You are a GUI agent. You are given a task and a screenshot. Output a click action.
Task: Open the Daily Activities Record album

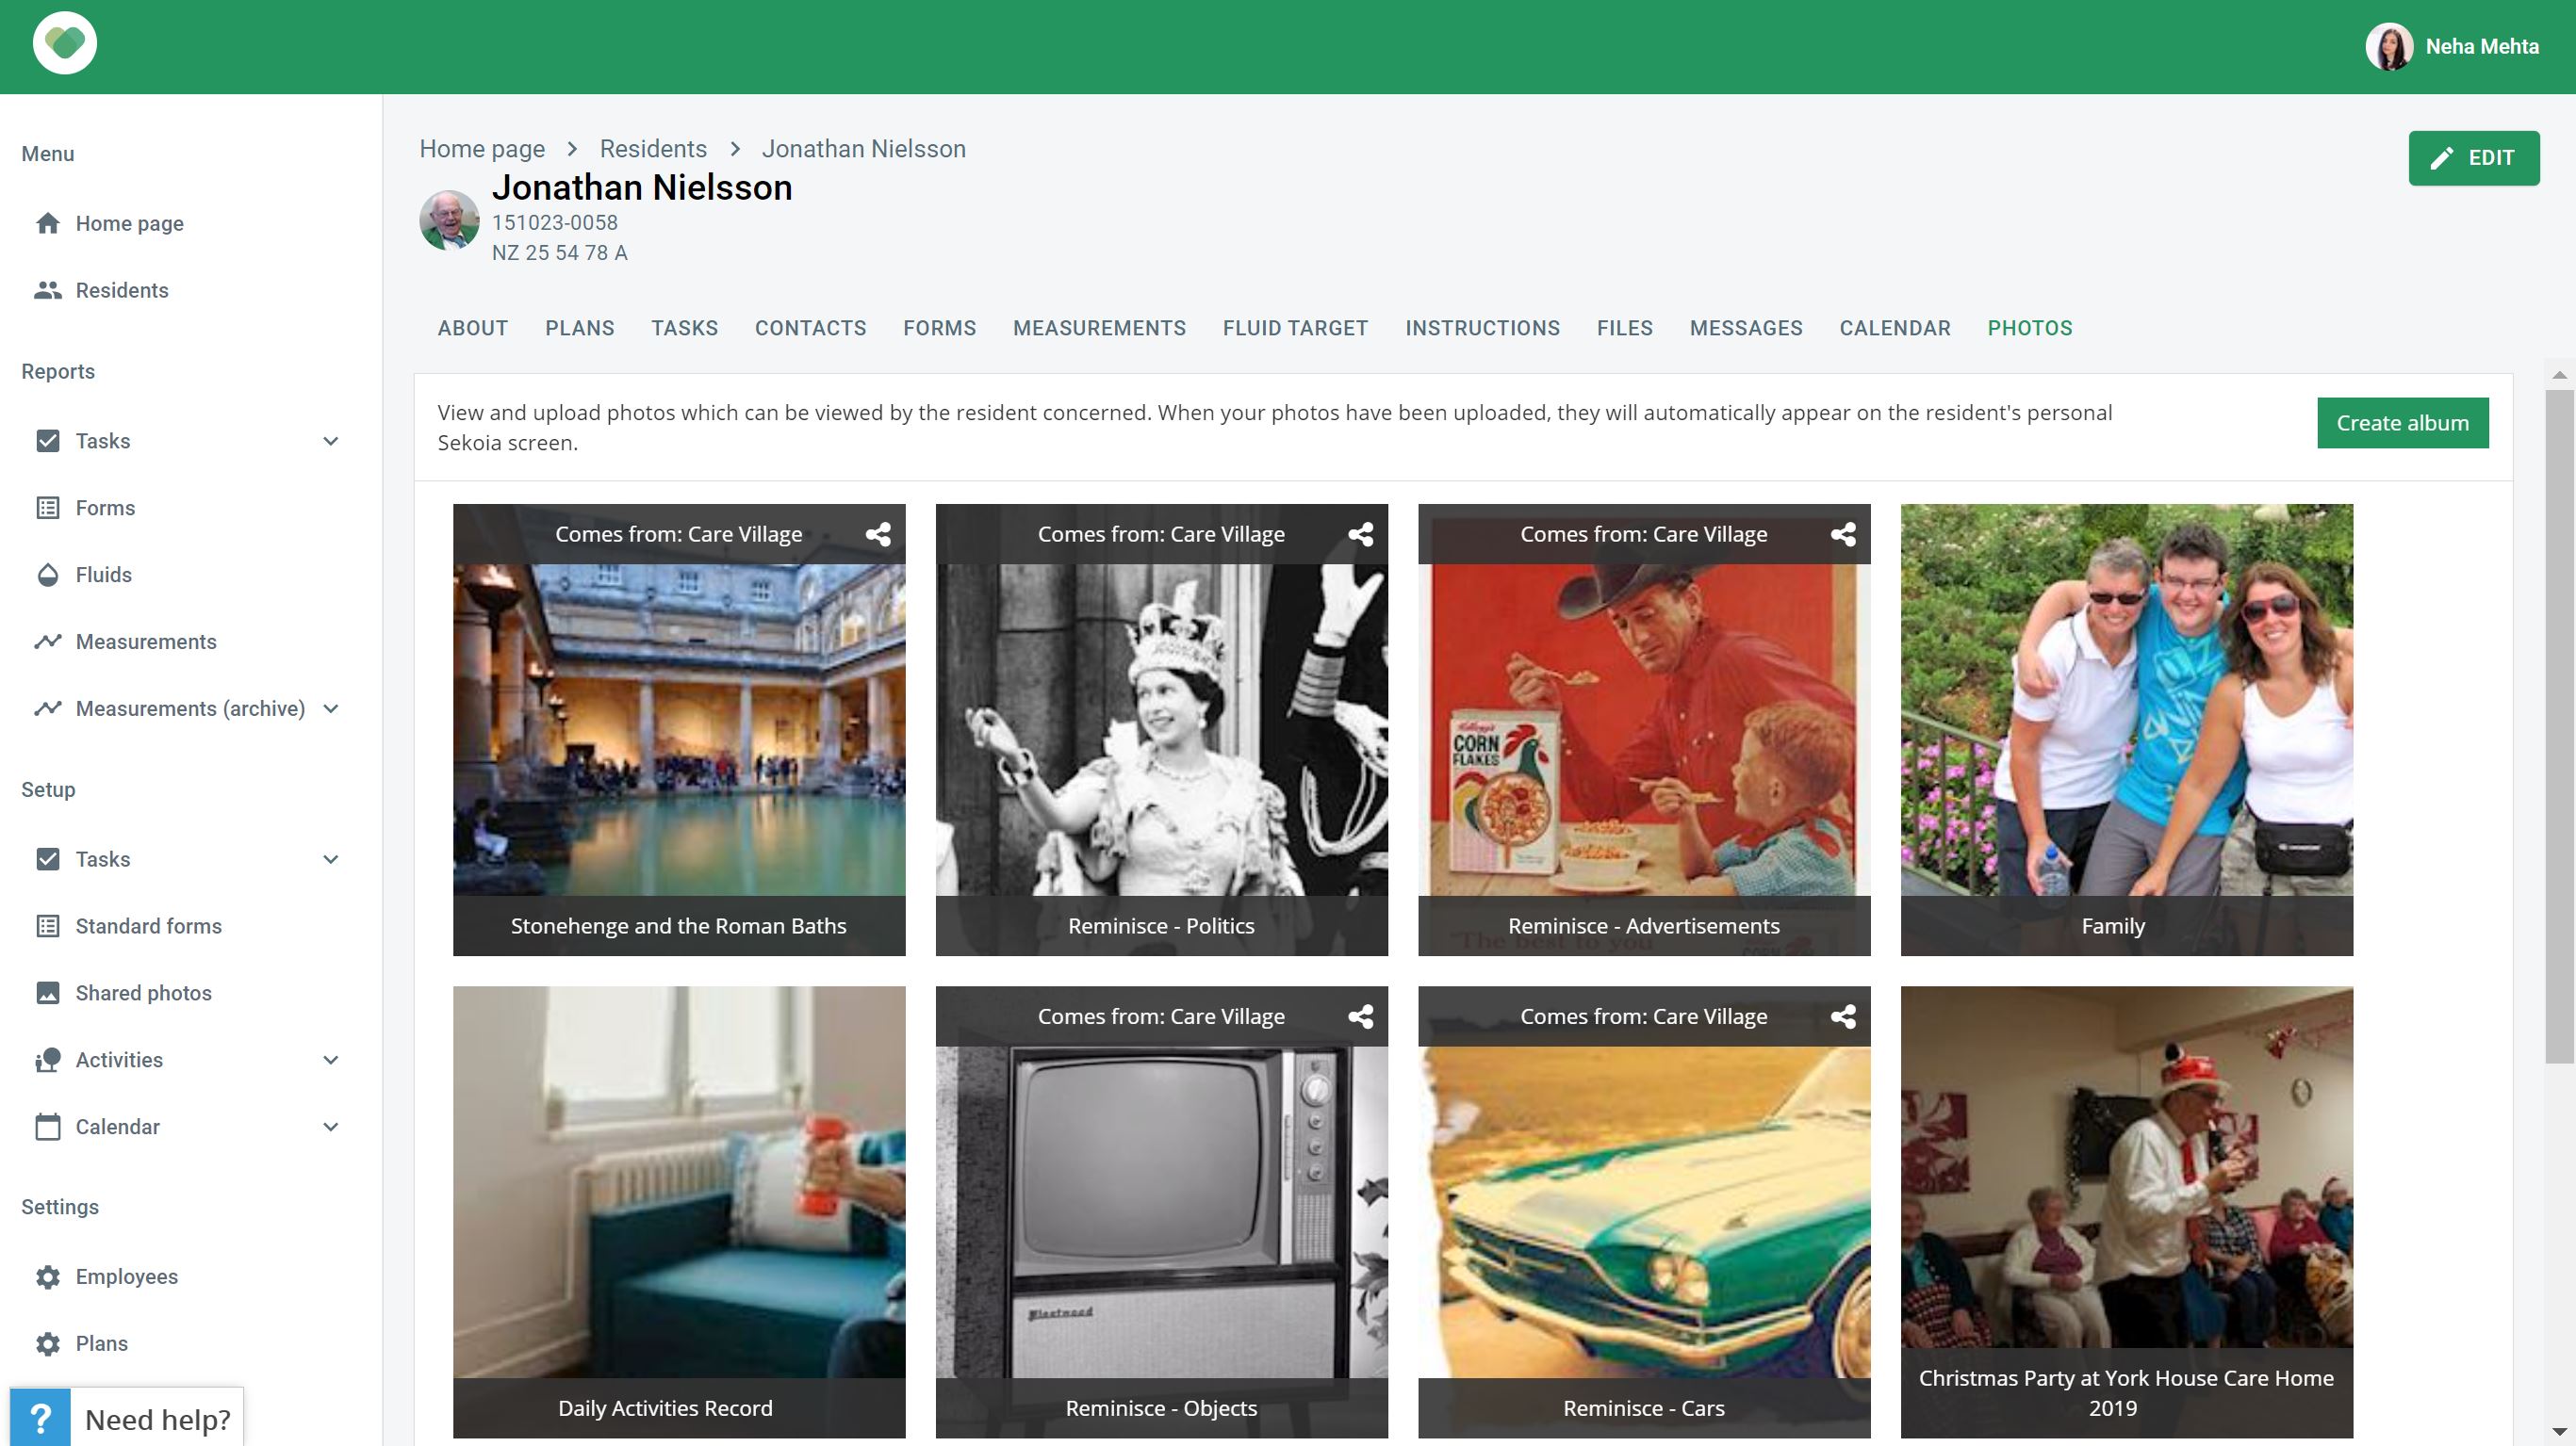pyautogui.click(x=679, y=1212)
